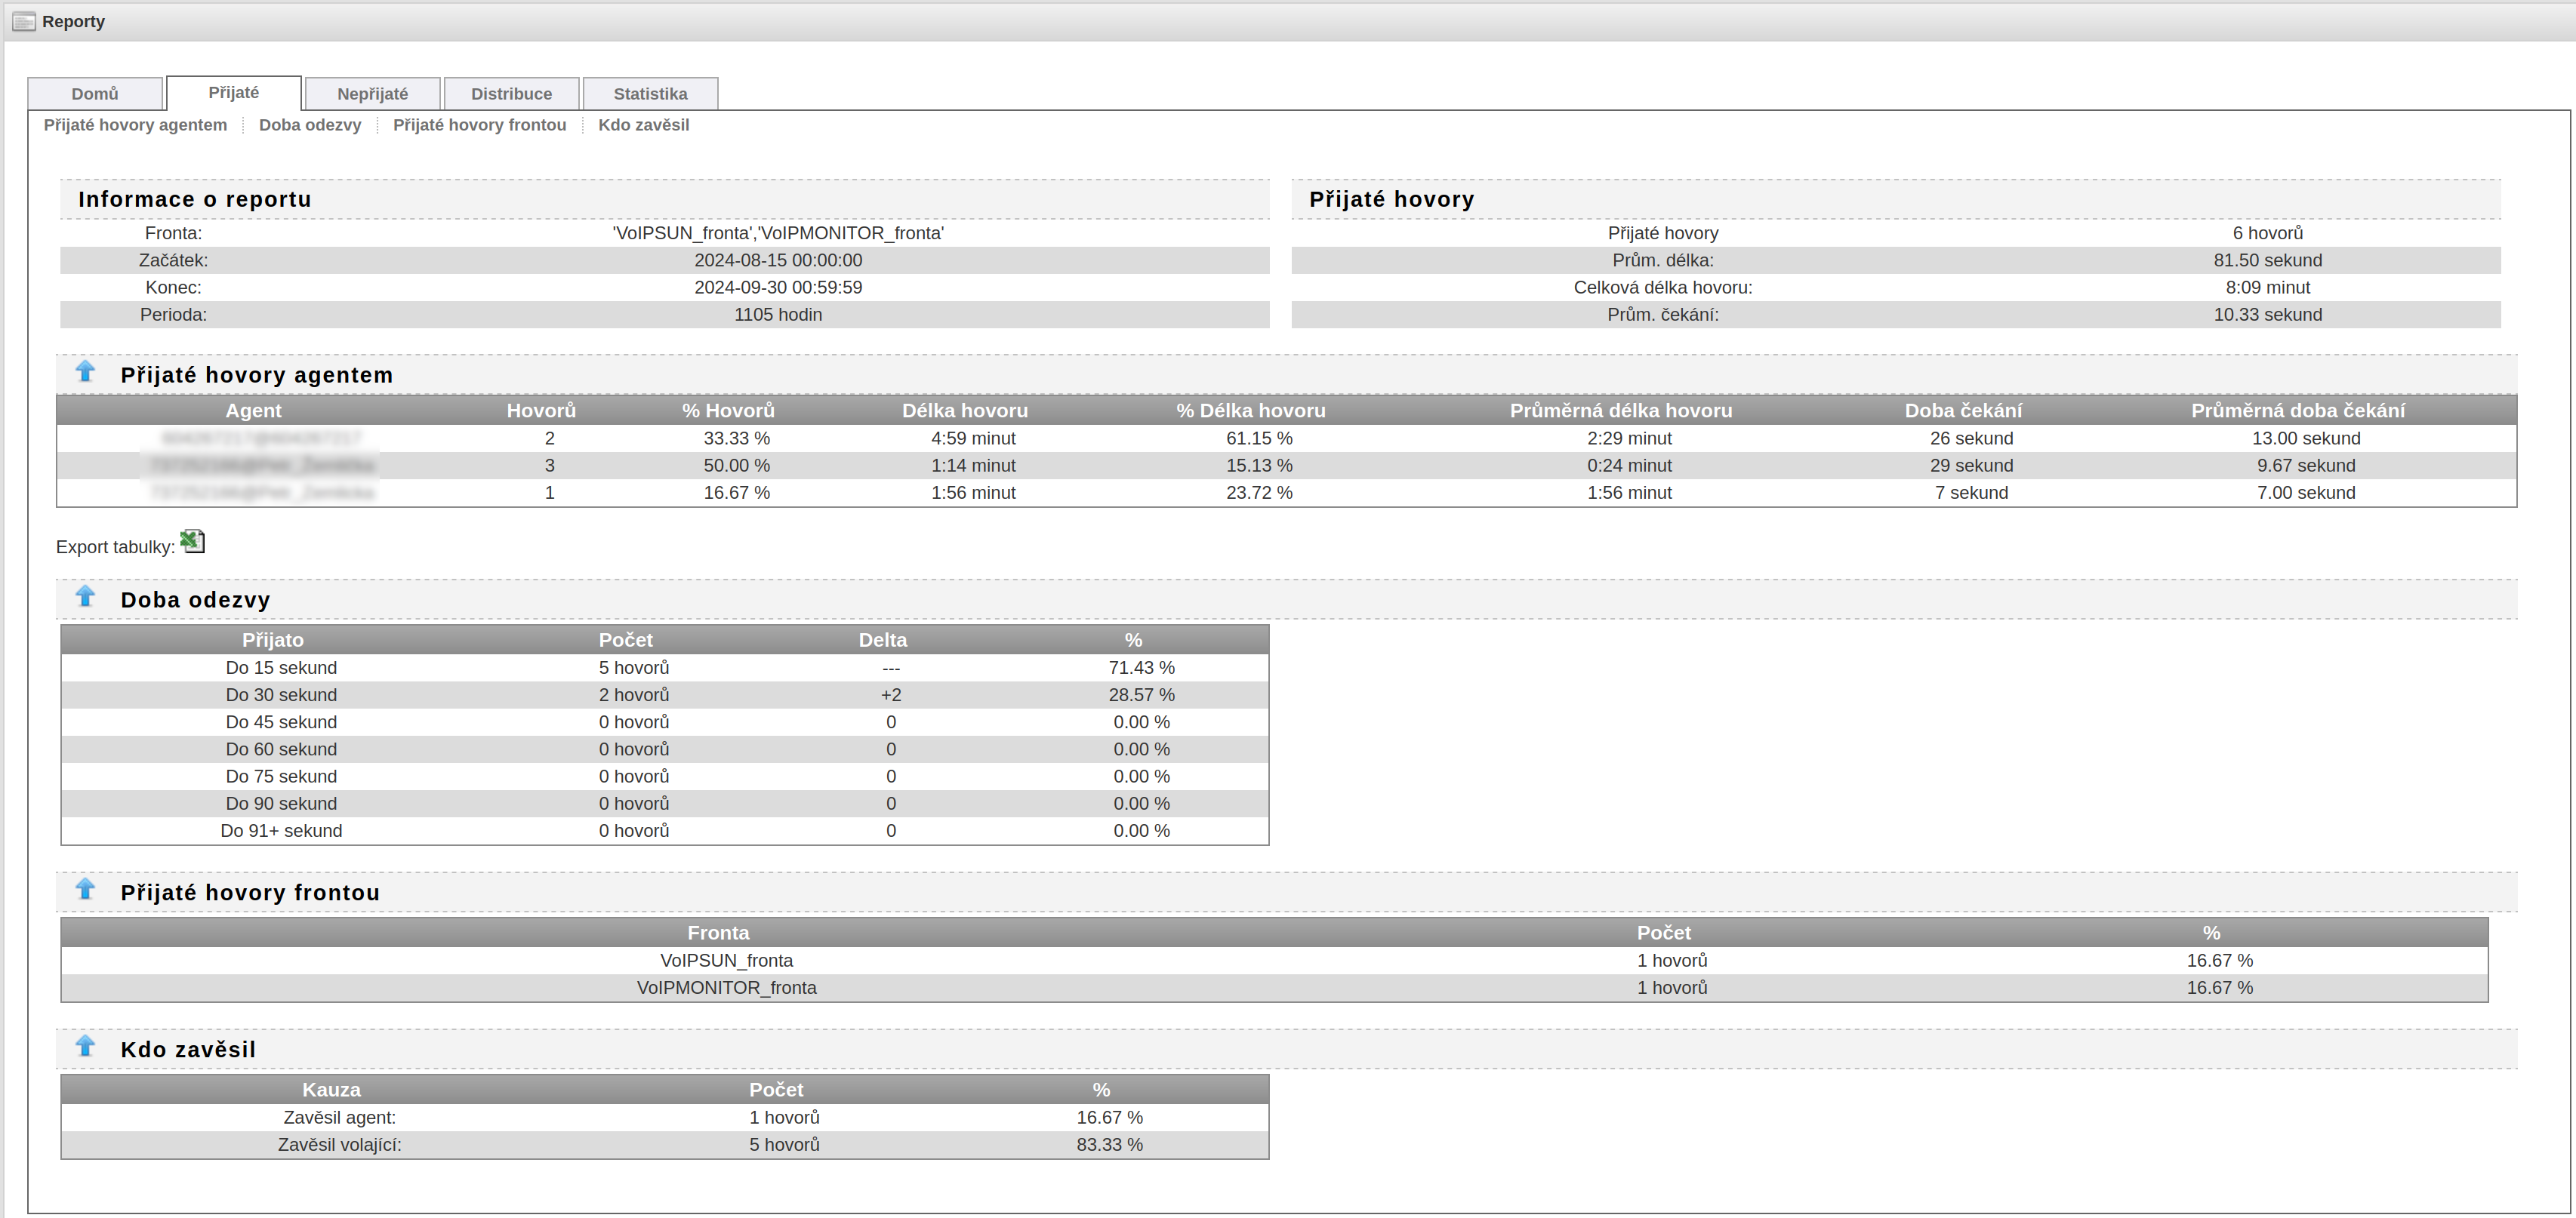Select the VoIPMONITOR_fronta queue row
Image resolution: width=2576 pixels, height=1218 pixels.
[x=1274, y=987]
